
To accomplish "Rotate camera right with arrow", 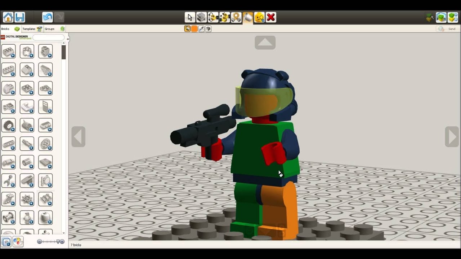I will coord(452,137).
